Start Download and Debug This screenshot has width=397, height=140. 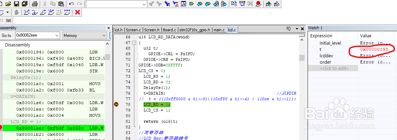pos(268,4)
